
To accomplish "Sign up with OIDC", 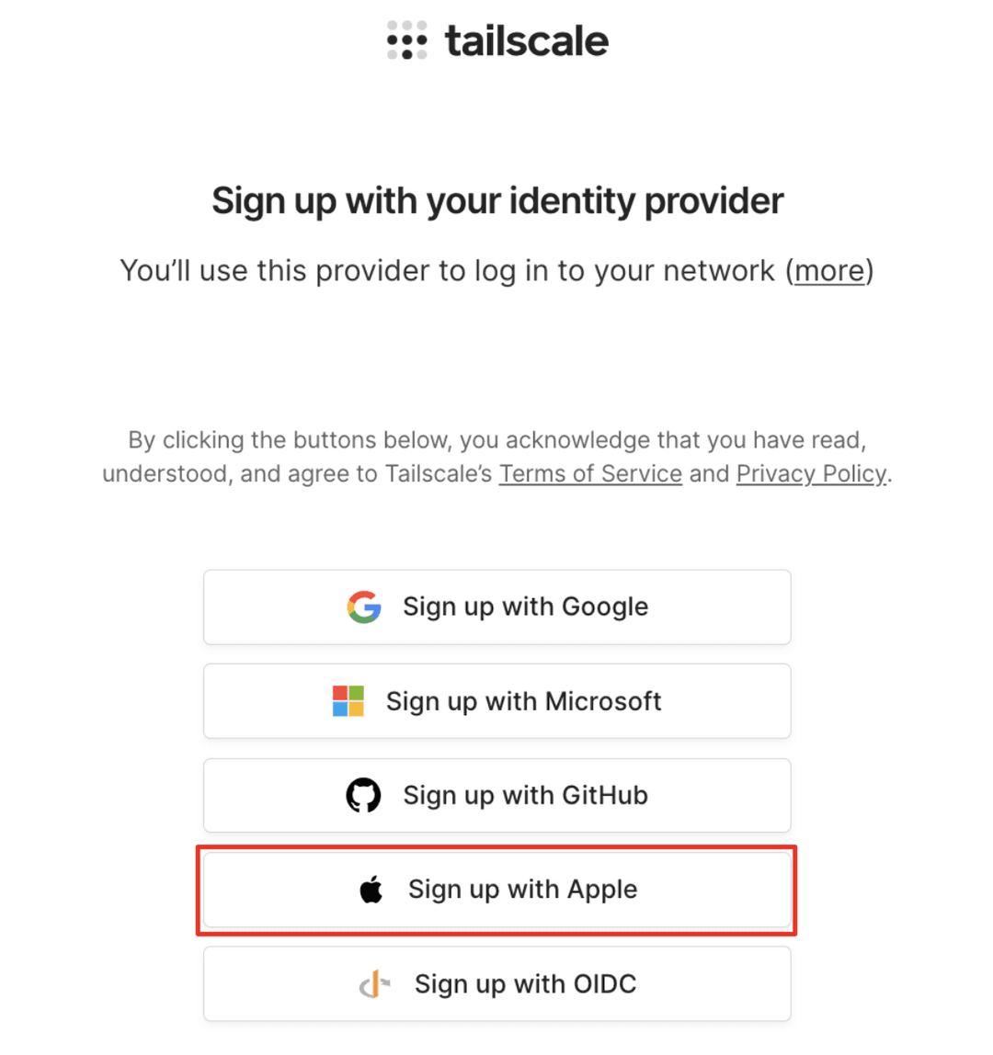I will tap(496, 983).
